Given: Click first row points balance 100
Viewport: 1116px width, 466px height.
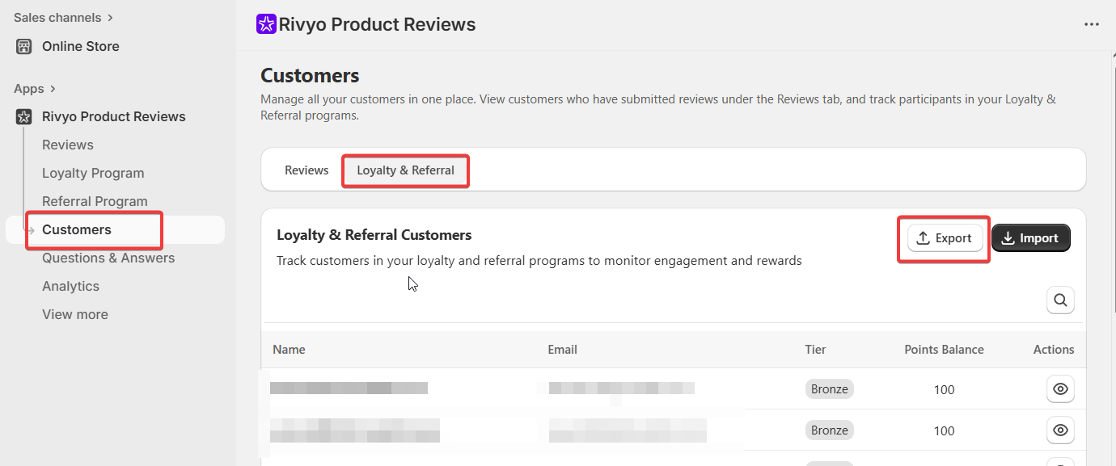Looking at the screenshot, I should 944,389.
